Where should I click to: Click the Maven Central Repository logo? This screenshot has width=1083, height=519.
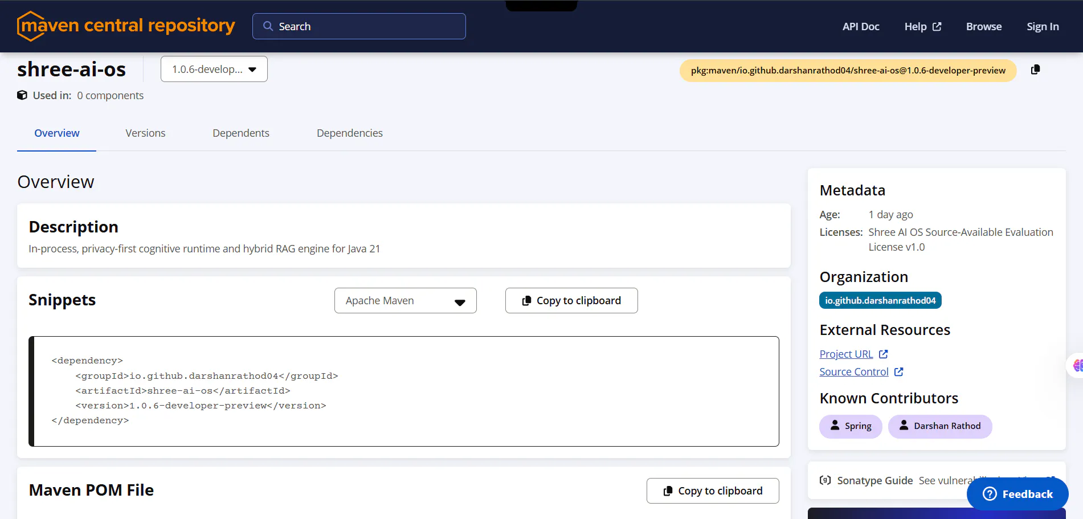(x=126, y=26)
